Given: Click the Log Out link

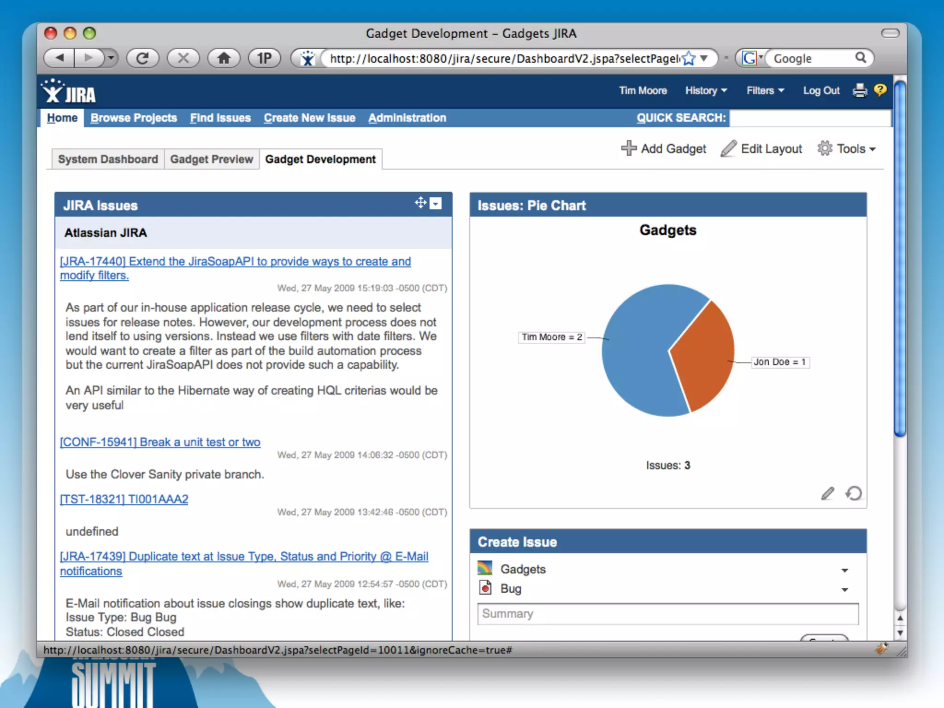Looking at the screenshot, I should click(x=821, y=91).
